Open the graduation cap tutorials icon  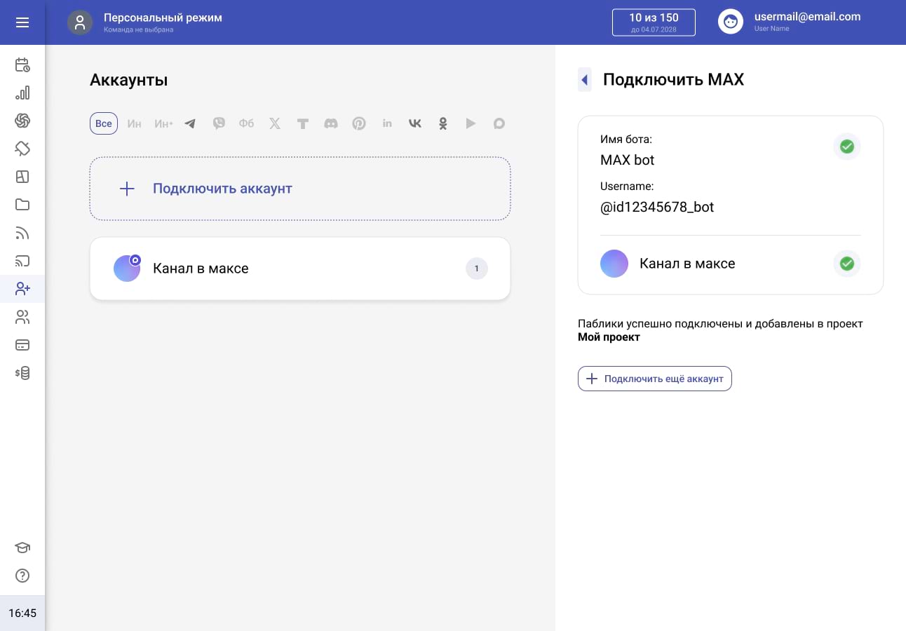[x=22, y=548]
